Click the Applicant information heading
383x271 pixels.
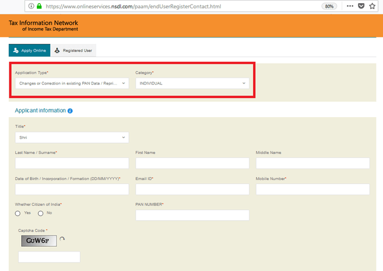click(x=40, y=111)
